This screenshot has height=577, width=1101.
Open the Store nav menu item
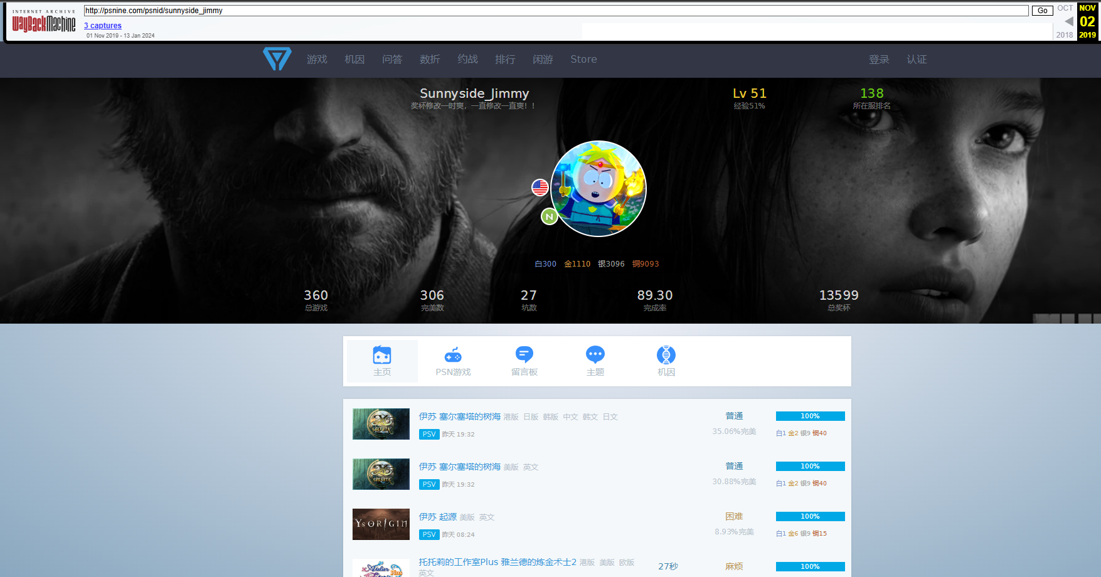click(583, 59)
